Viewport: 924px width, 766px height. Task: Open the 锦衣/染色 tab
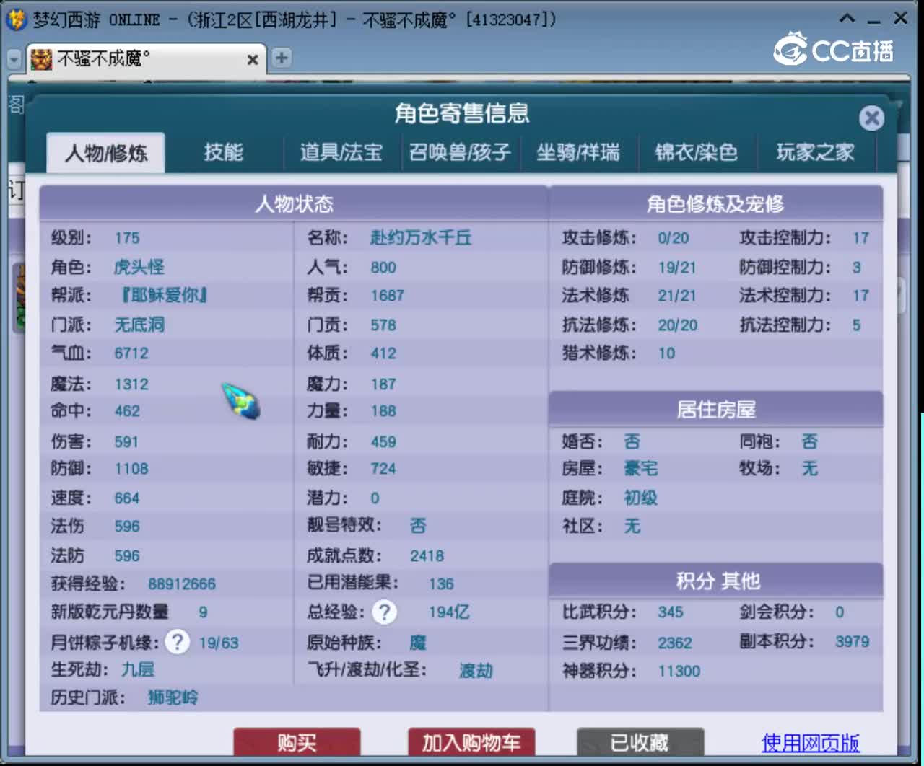tap(697, 152)
